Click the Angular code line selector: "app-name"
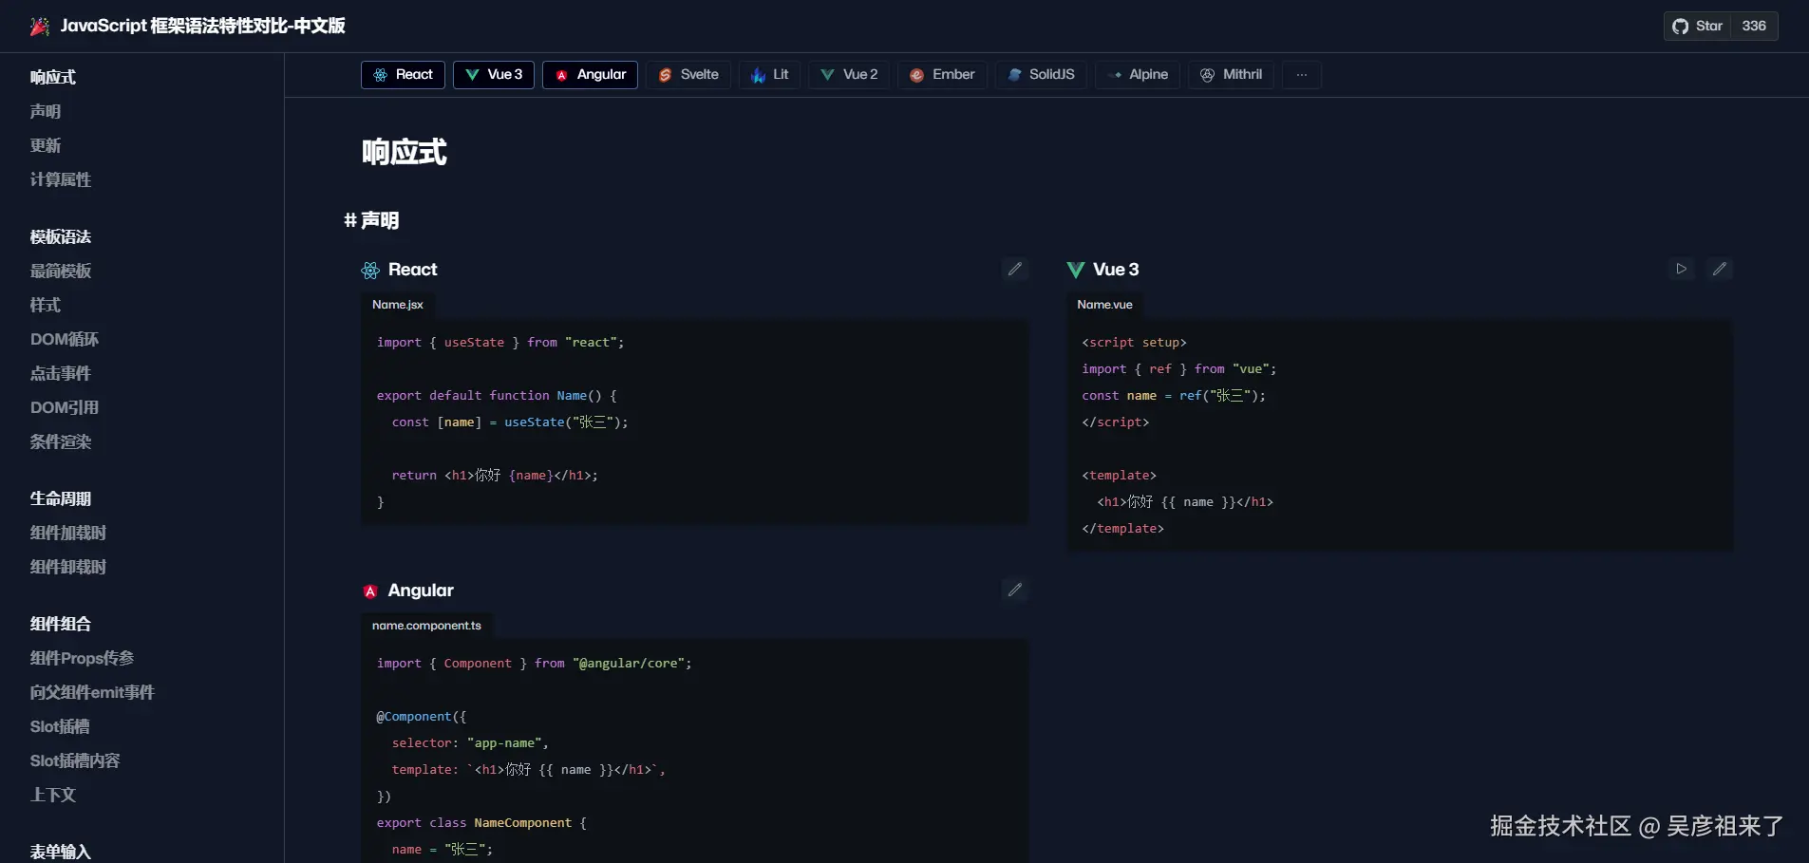1809x863 pixels. (470, 743)
